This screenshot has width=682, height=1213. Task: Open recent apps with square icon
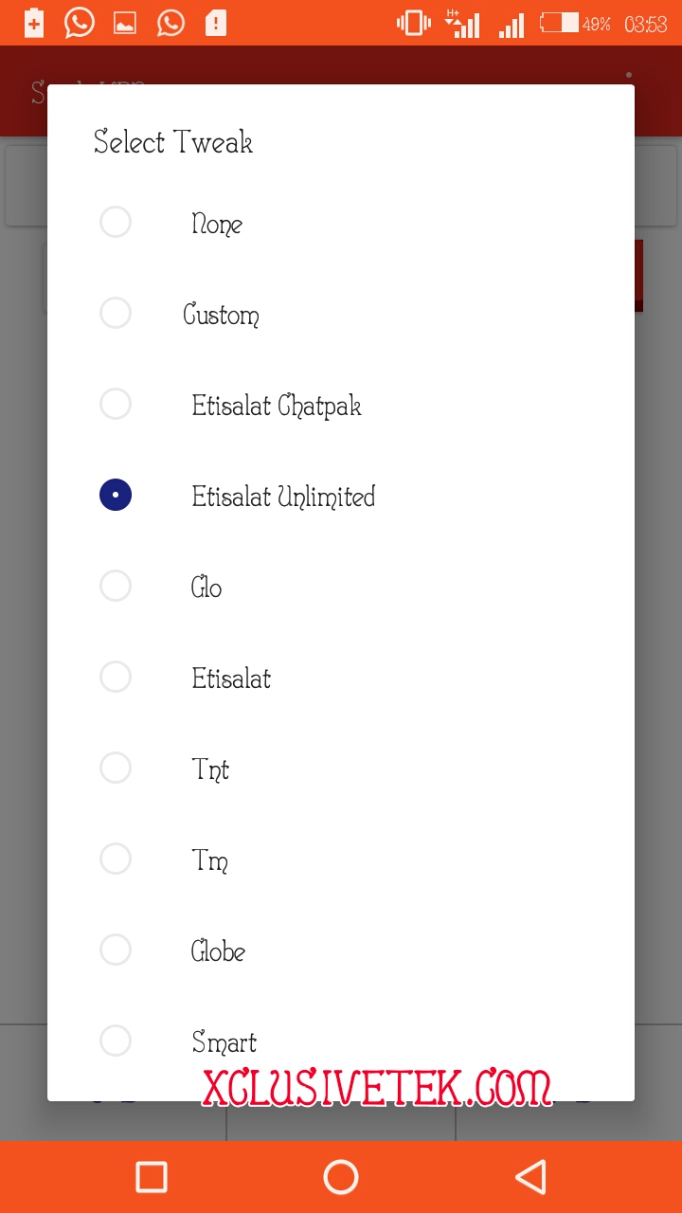point(152,1177)
